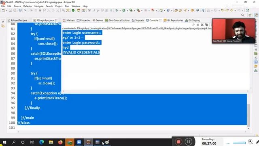The image size is (259, 146).
Task: Open the Project menu
Action: [x=59, y=6]
